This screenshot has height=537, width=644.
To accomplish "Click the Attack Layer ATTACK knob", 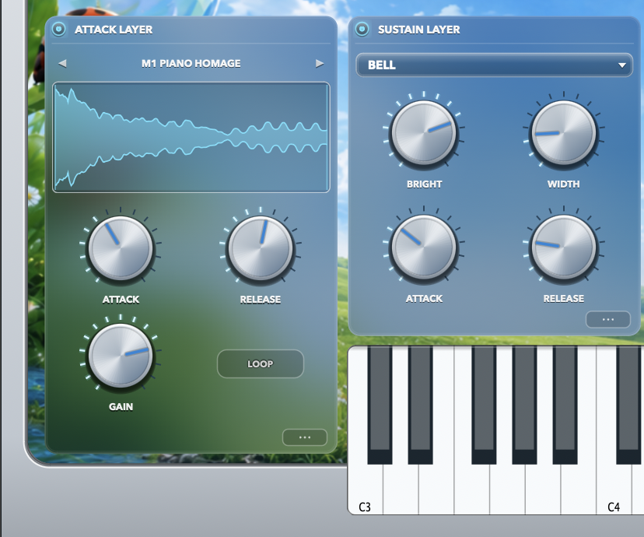I will pyautogui.click(x=121, y=248).
